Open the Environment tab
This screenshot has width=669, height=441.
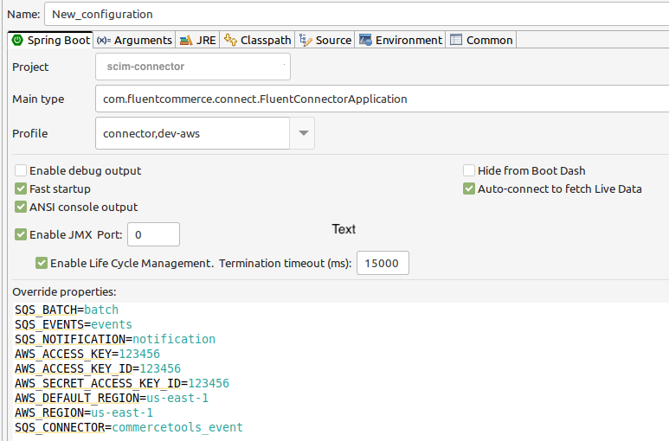coord(408,40)
